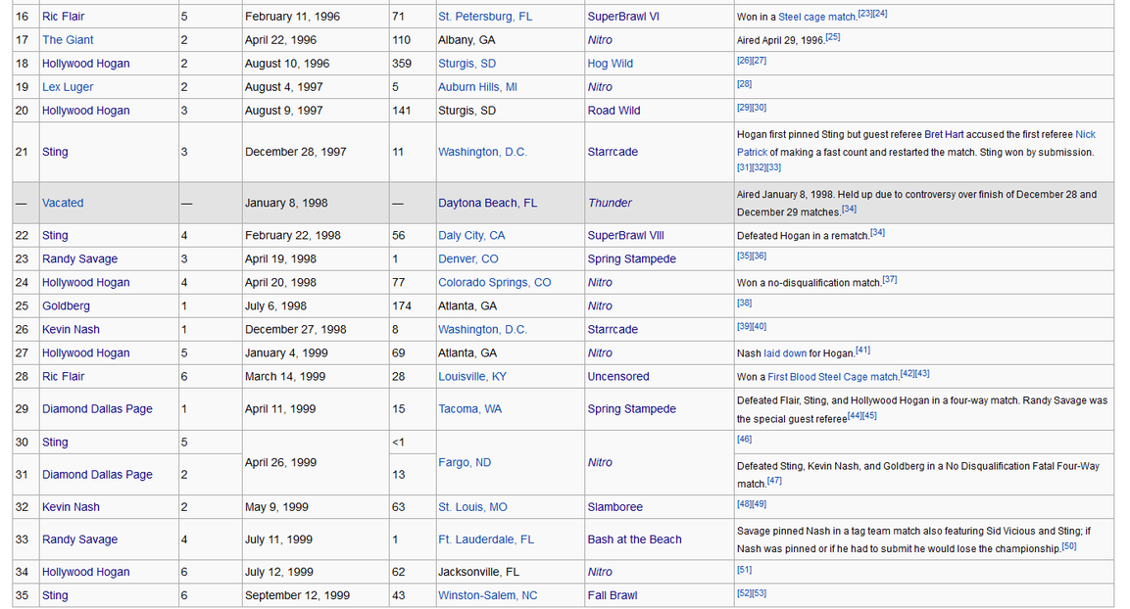
Task: Open the Spring Stampede link in row 23
Action: (632, 259)
